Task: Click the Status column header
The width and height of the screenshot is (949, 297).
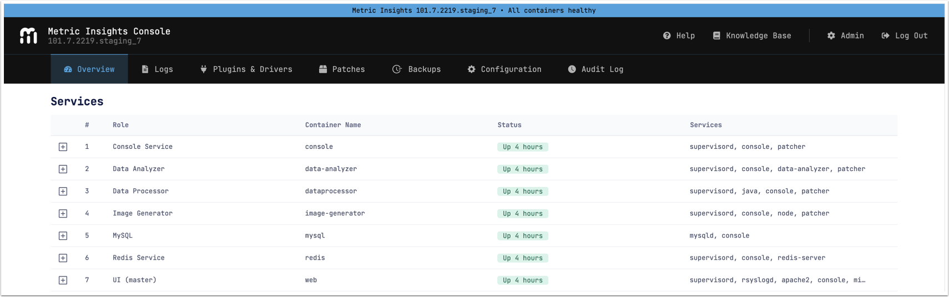Action: pos(509,125)
